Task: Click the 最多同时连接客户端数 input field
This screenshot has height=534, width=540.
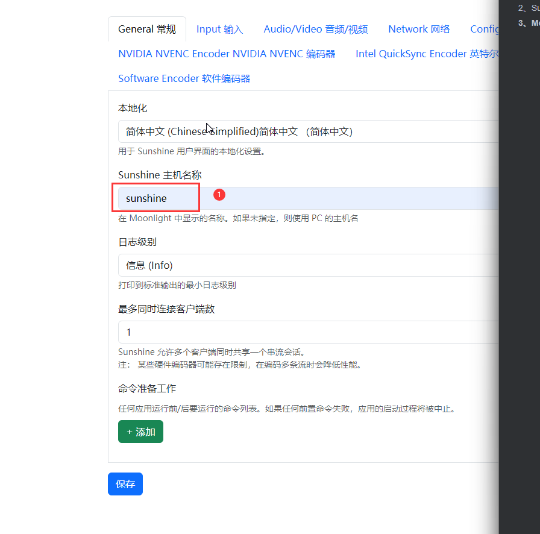Action: pos(308,332)
